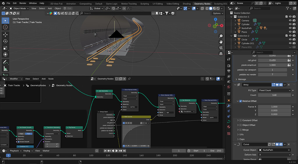Select the Measure tool
298x164 pixels.
click(x=5, y=69)
